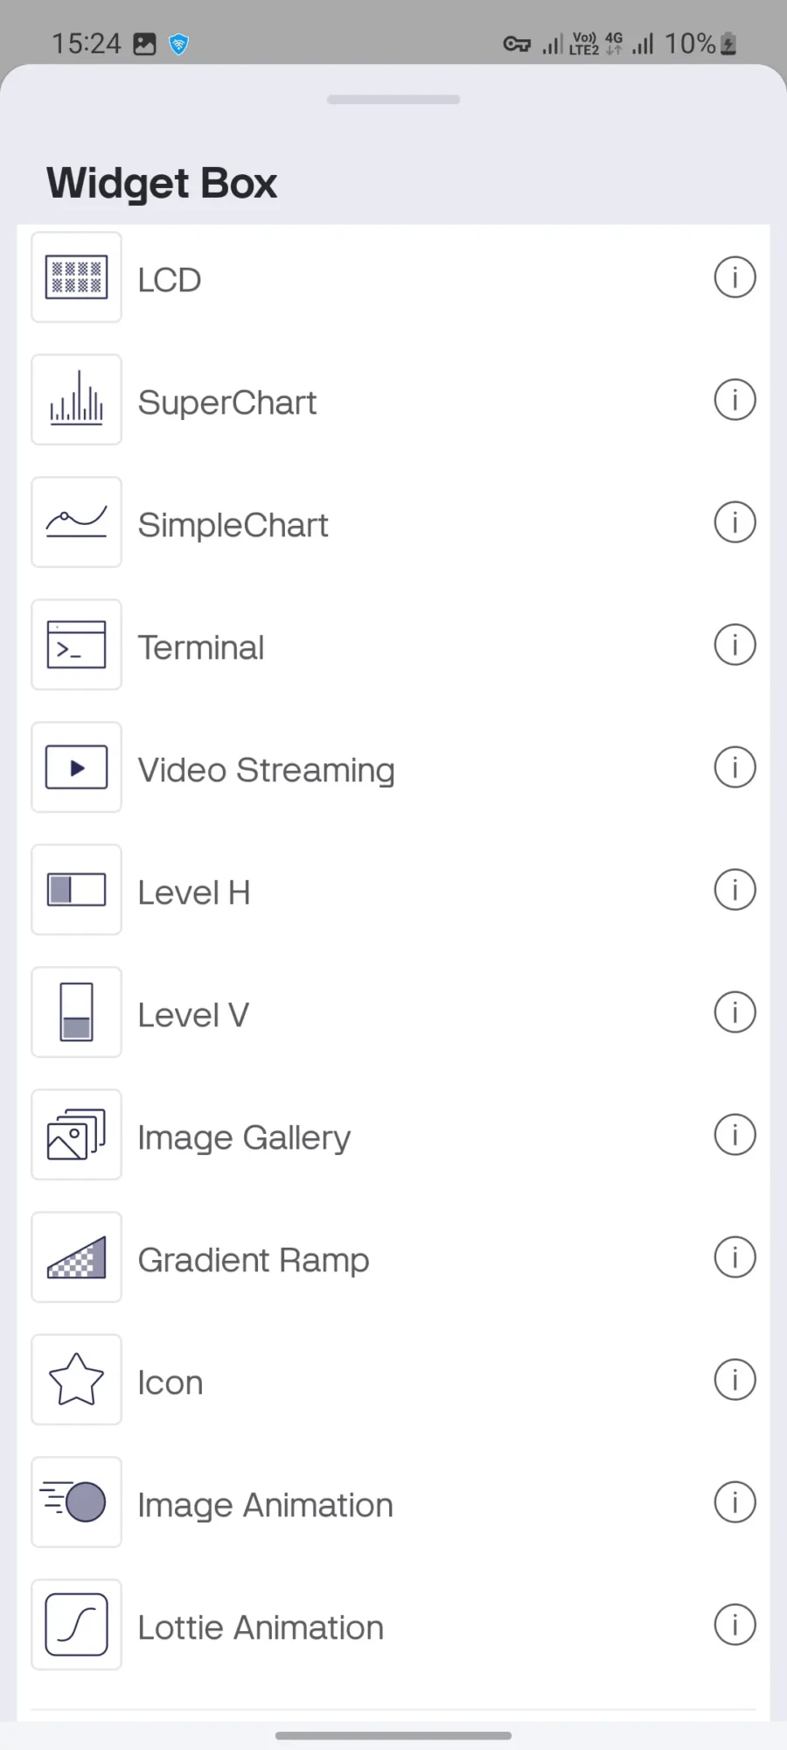The width and height of the screenshot is (787, 1750).
Task: Tap VPN key icon in status bar
Action: point(517,44)
